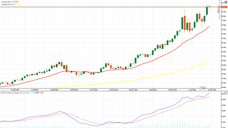Click the 15n marker on time axis
Image resolution: width=228 pixels, height=128 pixels.
coord(204,88)
